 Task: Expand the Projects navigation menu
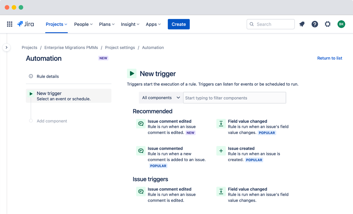coord(56,24)
